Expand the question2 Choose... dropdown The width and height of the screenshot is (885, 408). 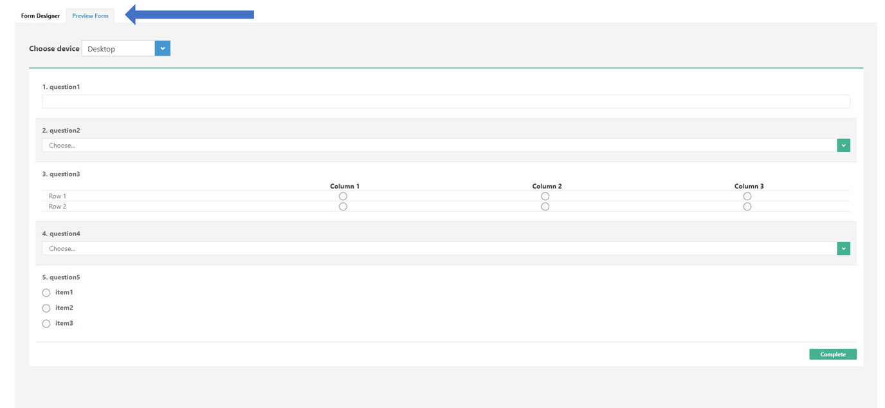click(446, 145)
